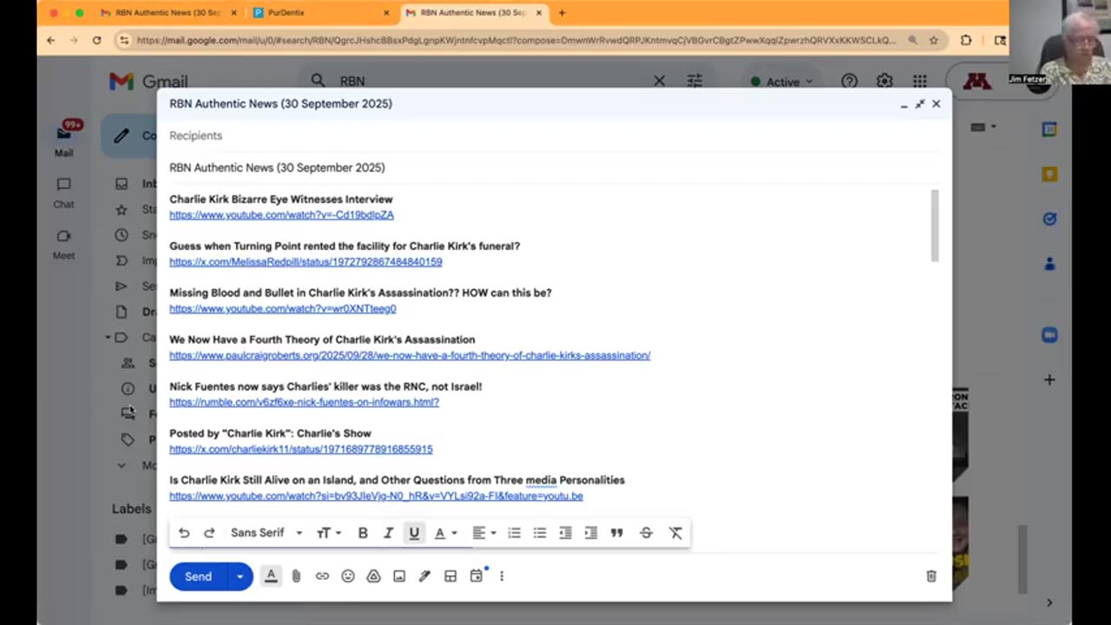The width and height of the screenshot is (1111, 625).
Task: Open the browser extensions menu
Action: (966, 40)
